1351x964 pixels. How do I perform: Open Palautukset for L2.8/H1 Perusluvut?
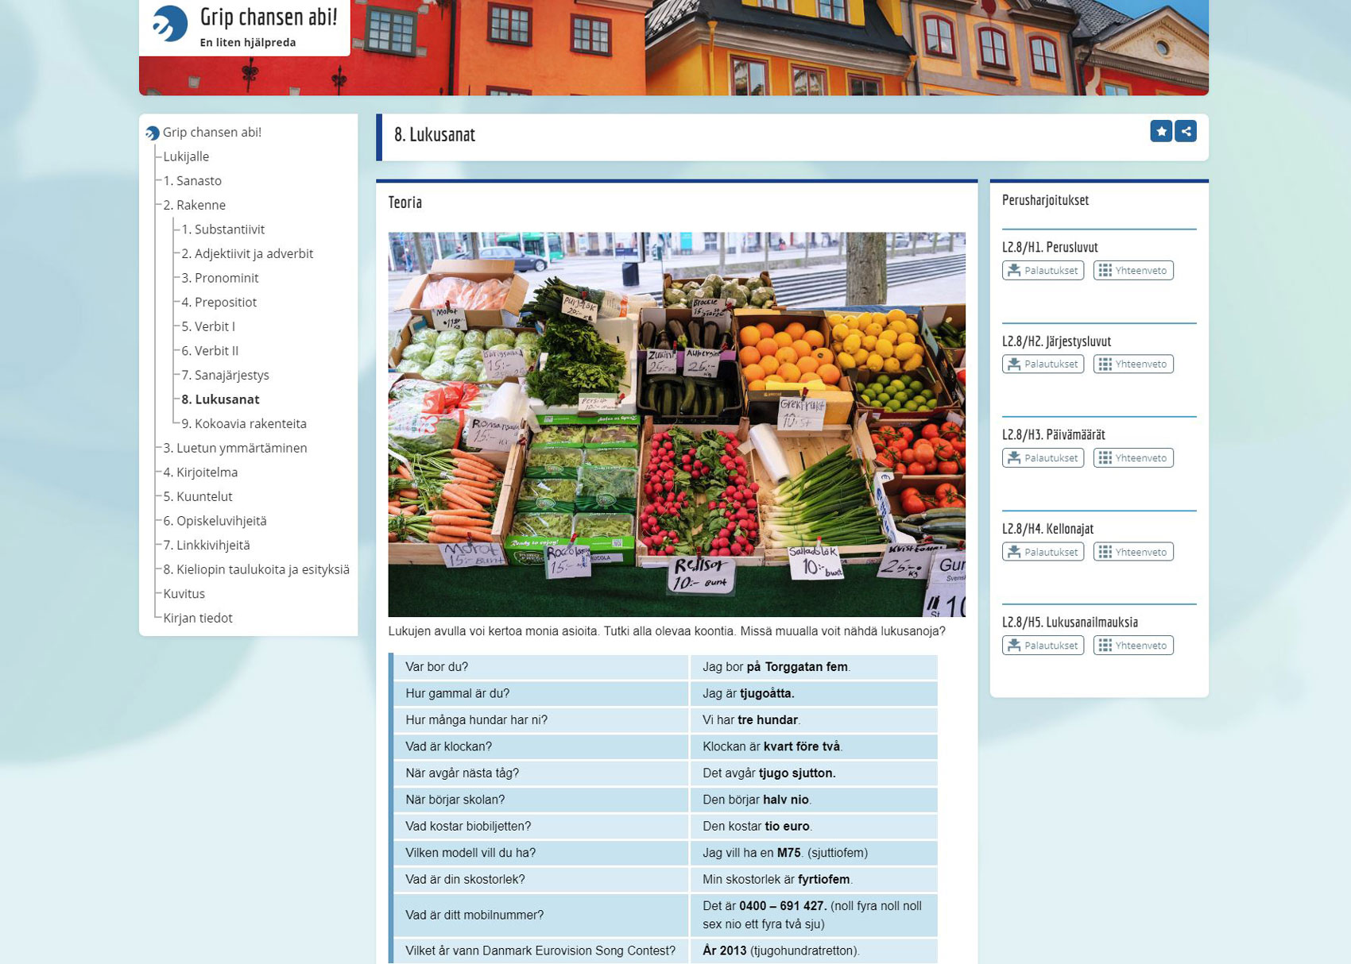[x=1043, y=271]
